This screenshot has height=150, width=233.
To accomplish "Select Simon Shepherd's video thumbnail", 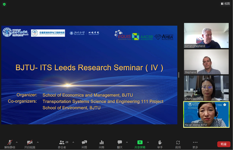I will tap(206, 35).
